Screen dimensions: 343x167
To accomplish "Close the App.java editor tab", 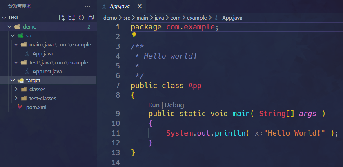I will coord(140,6).
